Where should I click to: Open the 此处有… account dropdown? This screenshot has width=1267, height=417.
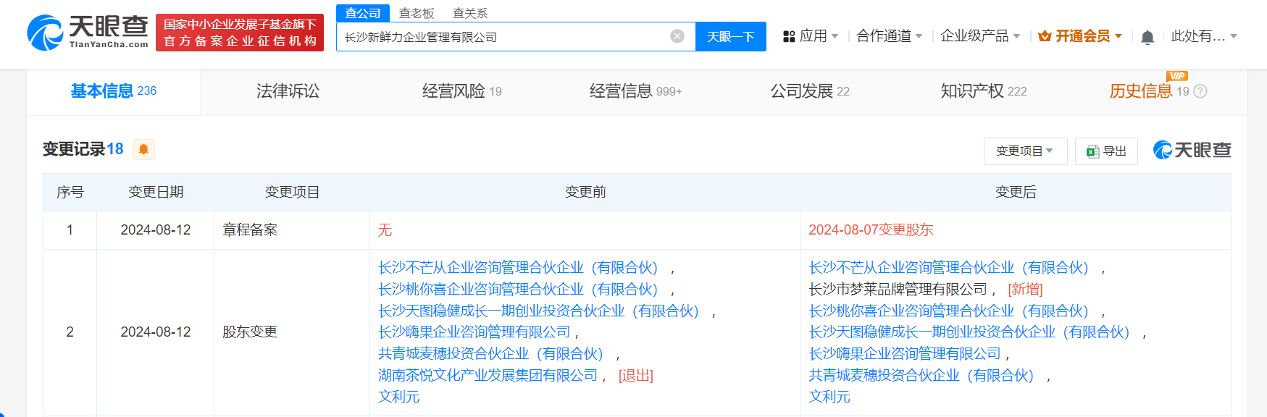coord(1203,36)
